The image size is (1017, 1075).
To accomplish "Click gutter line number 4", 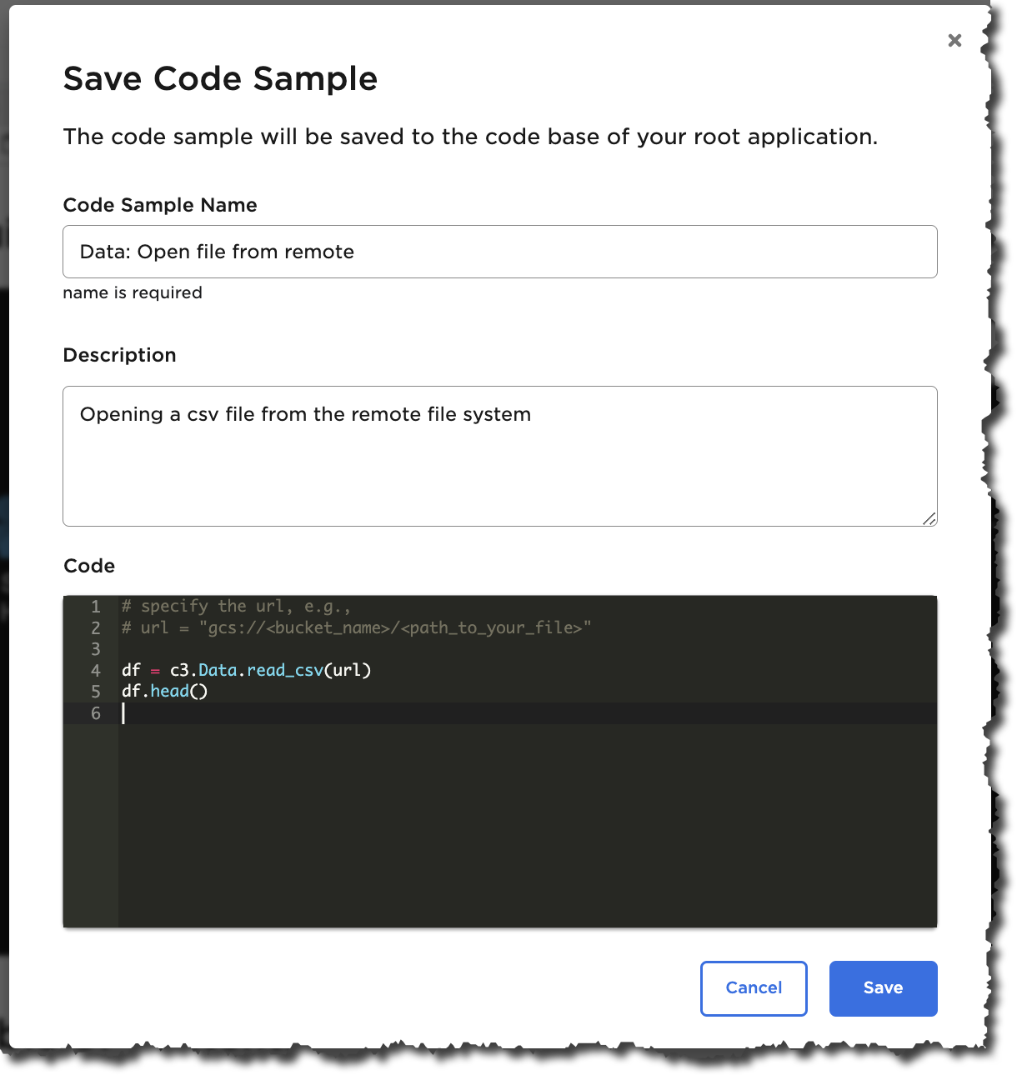I will [x=96, y=671].
